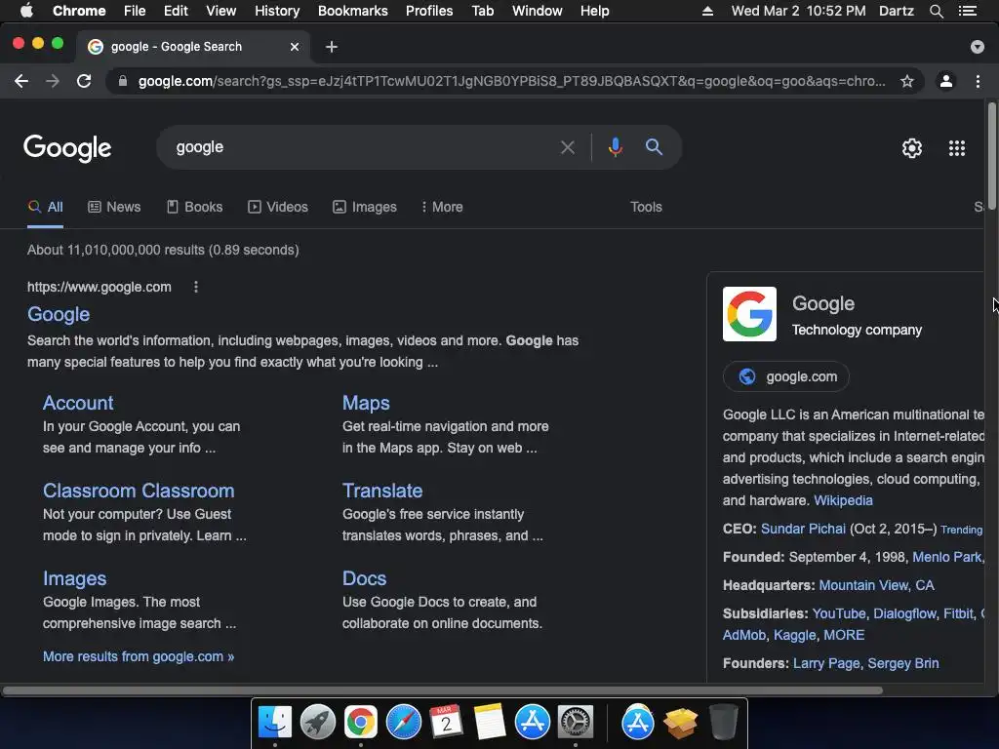Clear the search box with X icon
999x749 pixels.
pos(568,148)
